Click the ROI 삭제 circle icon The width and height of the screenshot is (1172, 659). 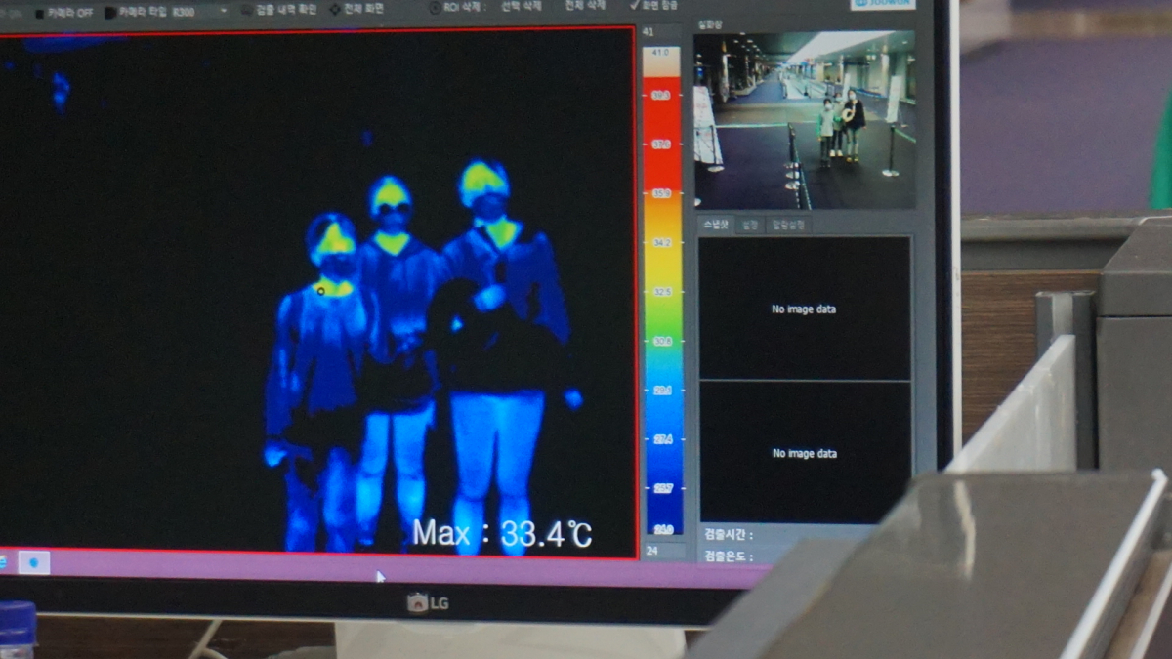435,6
